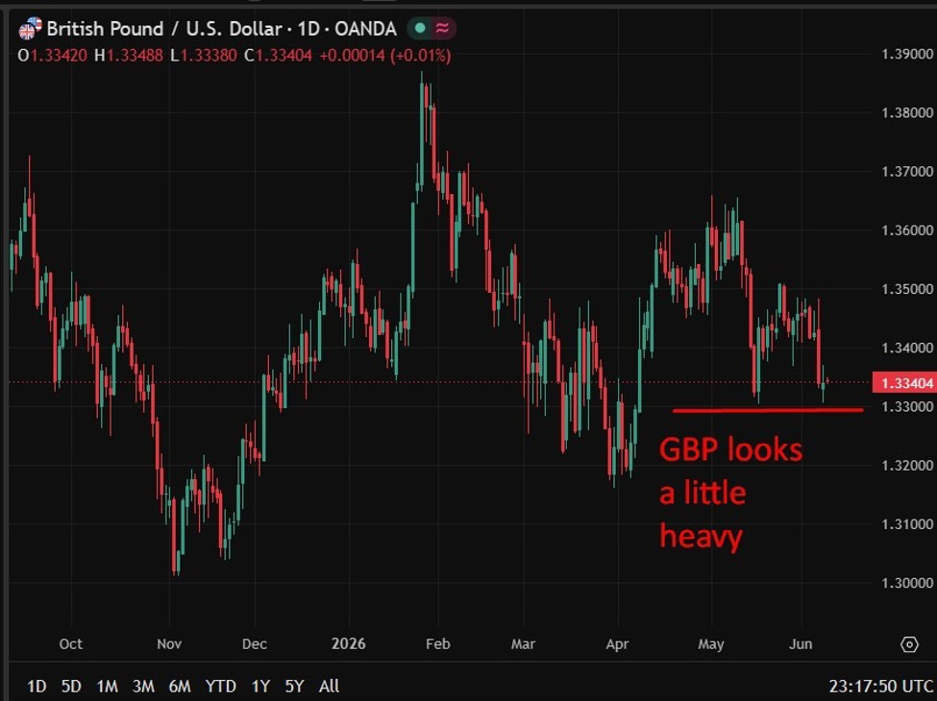Show the 1Y range
Viewport: 937px width, 701px height.
click(260, 686)
